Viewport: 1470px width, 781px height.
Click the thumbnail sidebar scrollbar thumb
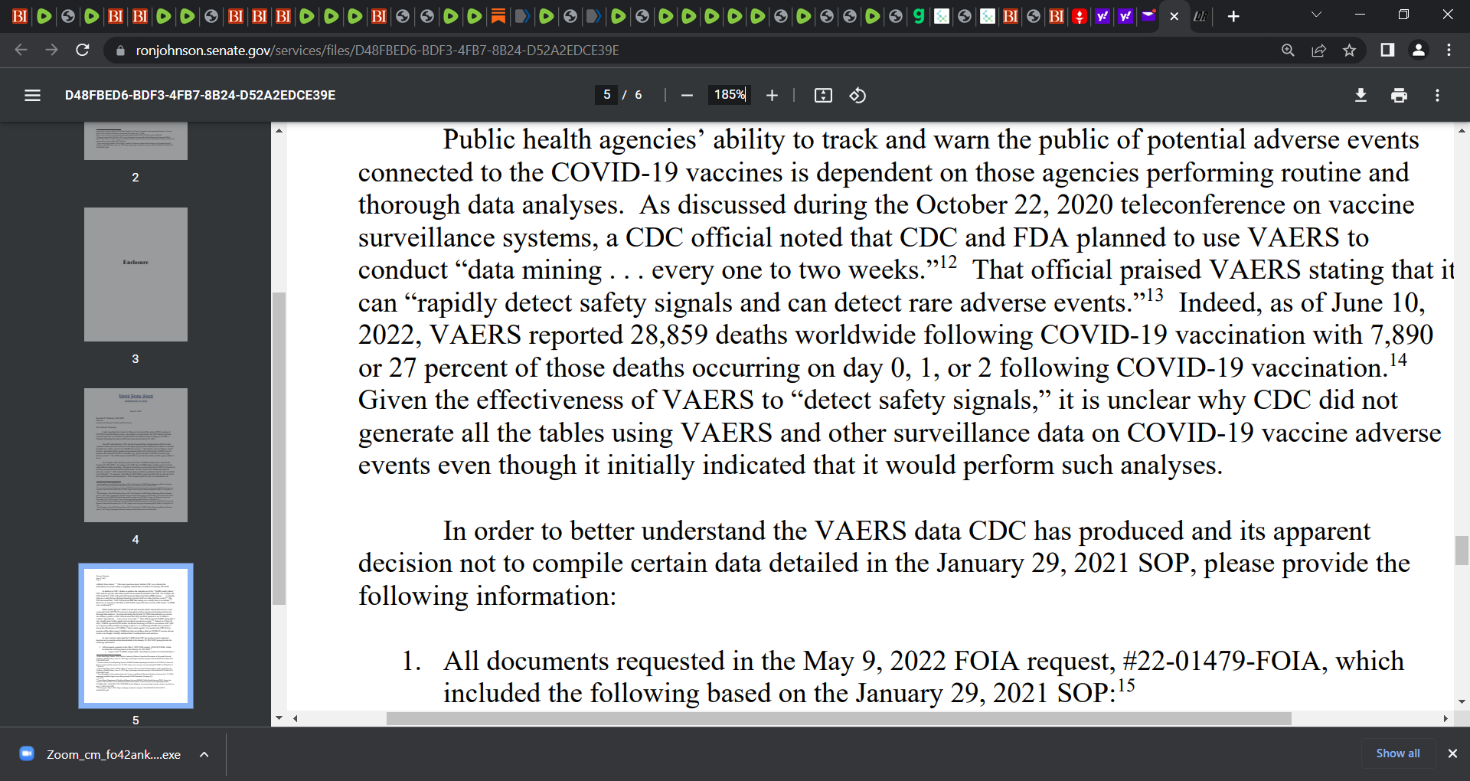(279, 448)
